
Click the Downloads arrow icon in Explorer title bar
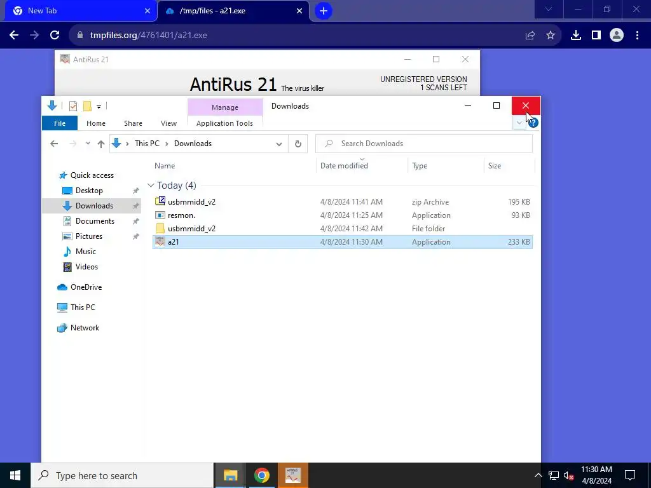click(52, 106)
